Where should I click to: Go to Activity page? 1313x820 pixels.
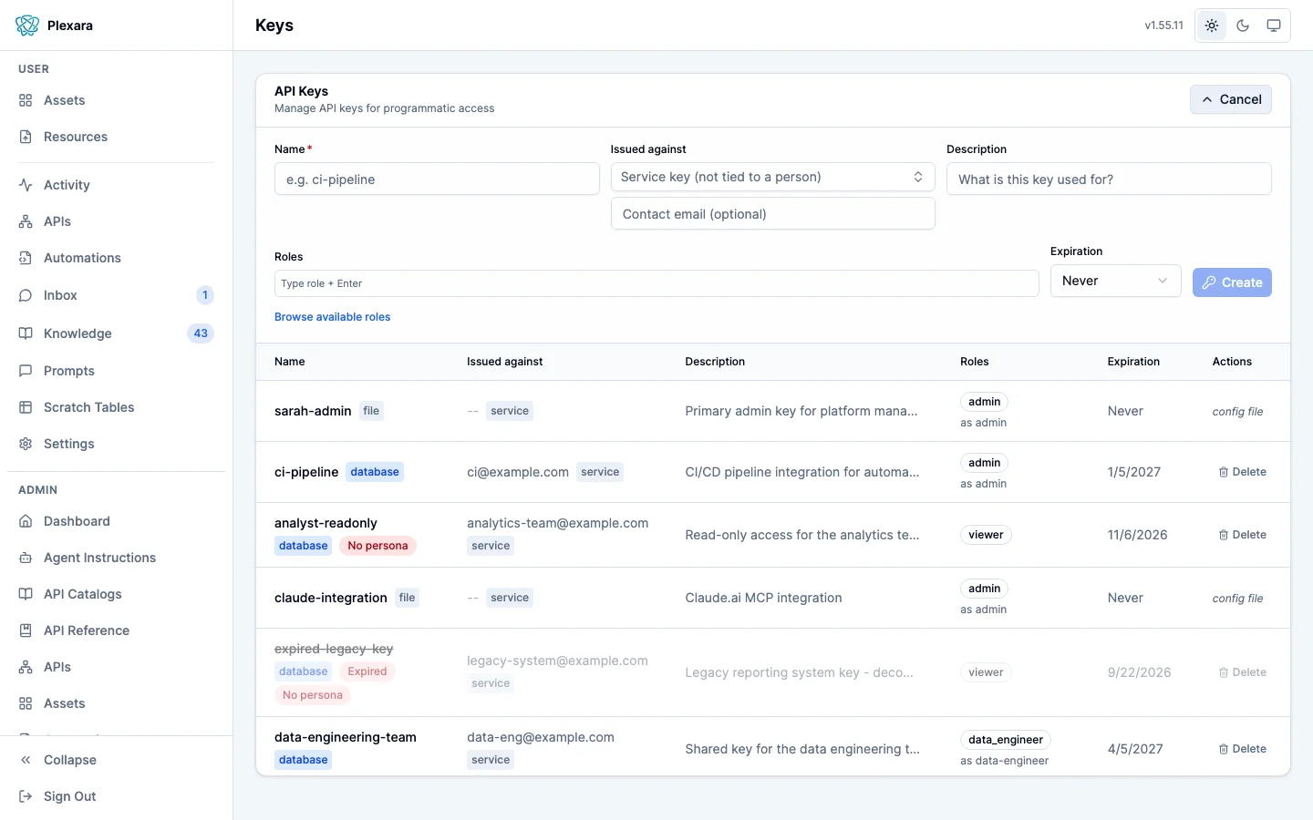(116, 185)
